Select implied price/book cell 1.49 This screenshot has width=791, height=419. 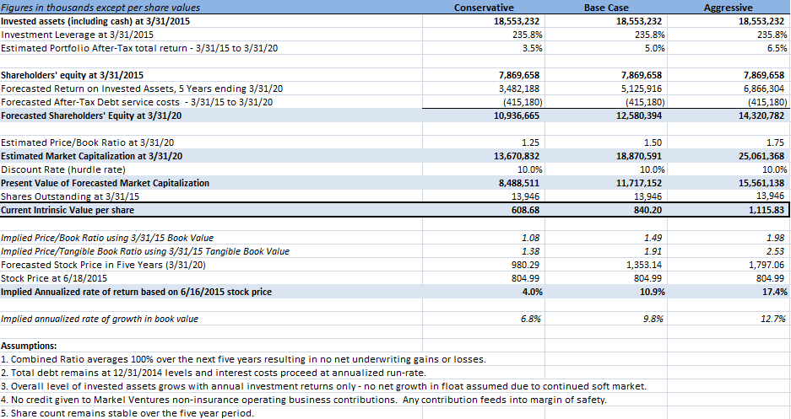point(653,238)
